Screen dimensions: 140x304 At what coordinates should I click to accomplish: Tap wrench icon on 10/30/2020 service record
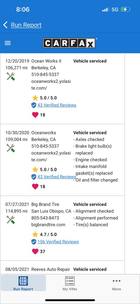click(x=11, y=148)
